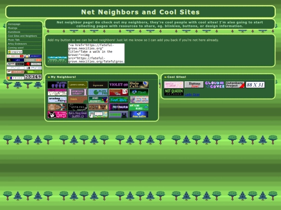The width and height of the screenshot is (281, 210).
Task: Open the black and green Maxd button
Action: [x=139, y=92]
